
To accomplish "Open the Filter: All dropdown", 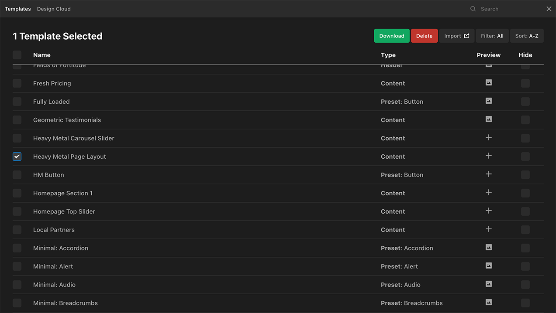I will 492,36.
